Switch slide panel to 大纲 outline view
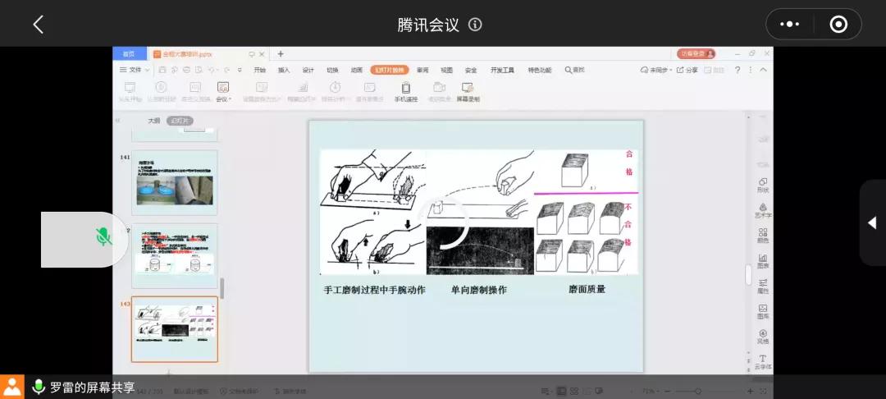This screenshot has height=399, width=886. click(x=153, y=121)
